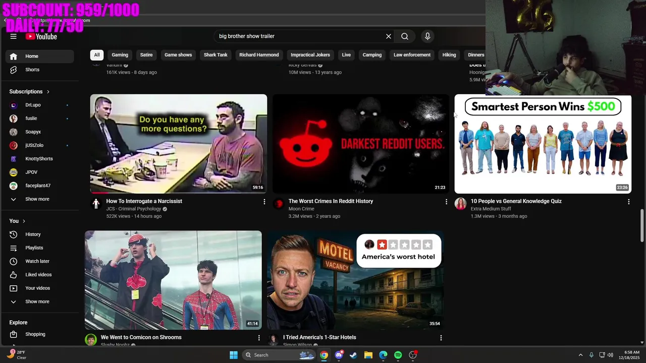The image size is (646, 363).
Task: Select the Richard Hammond filter chip
Action: 259,55
